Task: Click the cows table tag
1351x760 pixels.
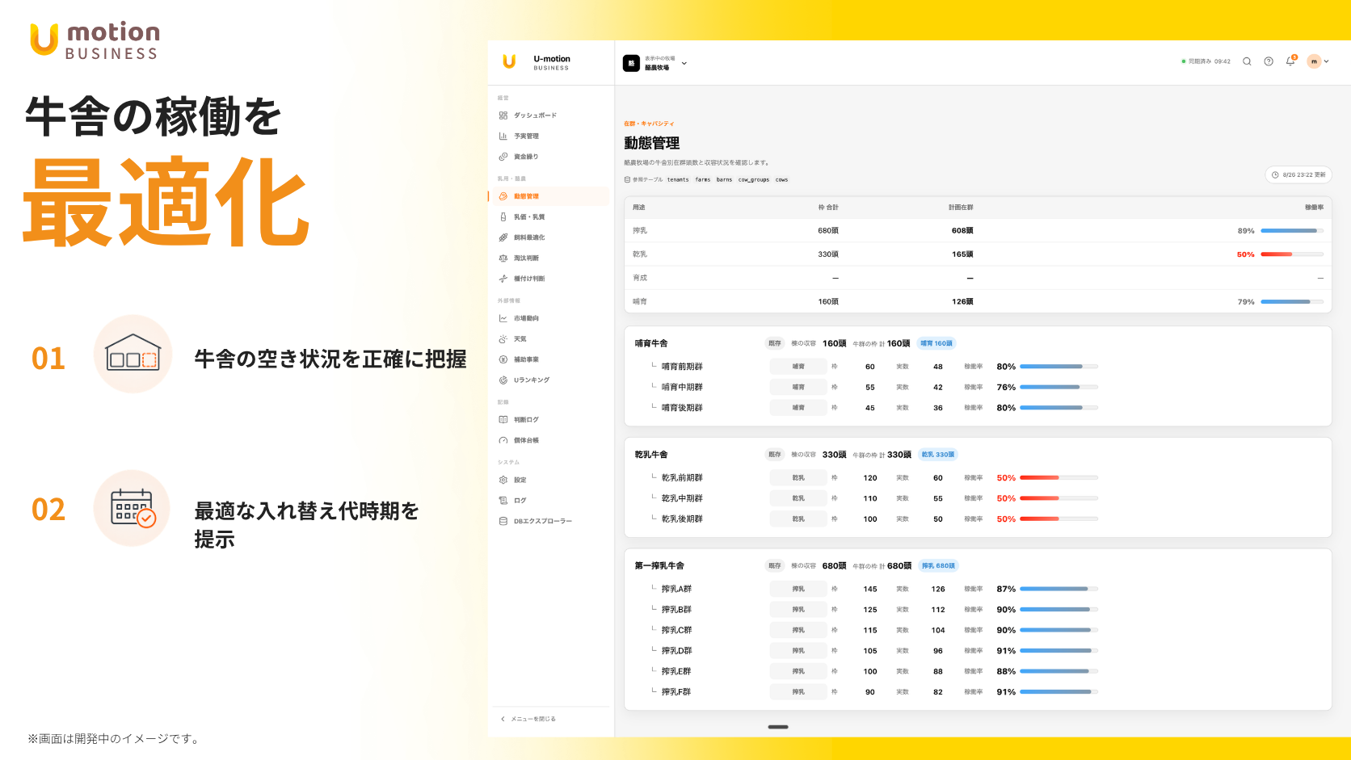Action: (781, 180)
